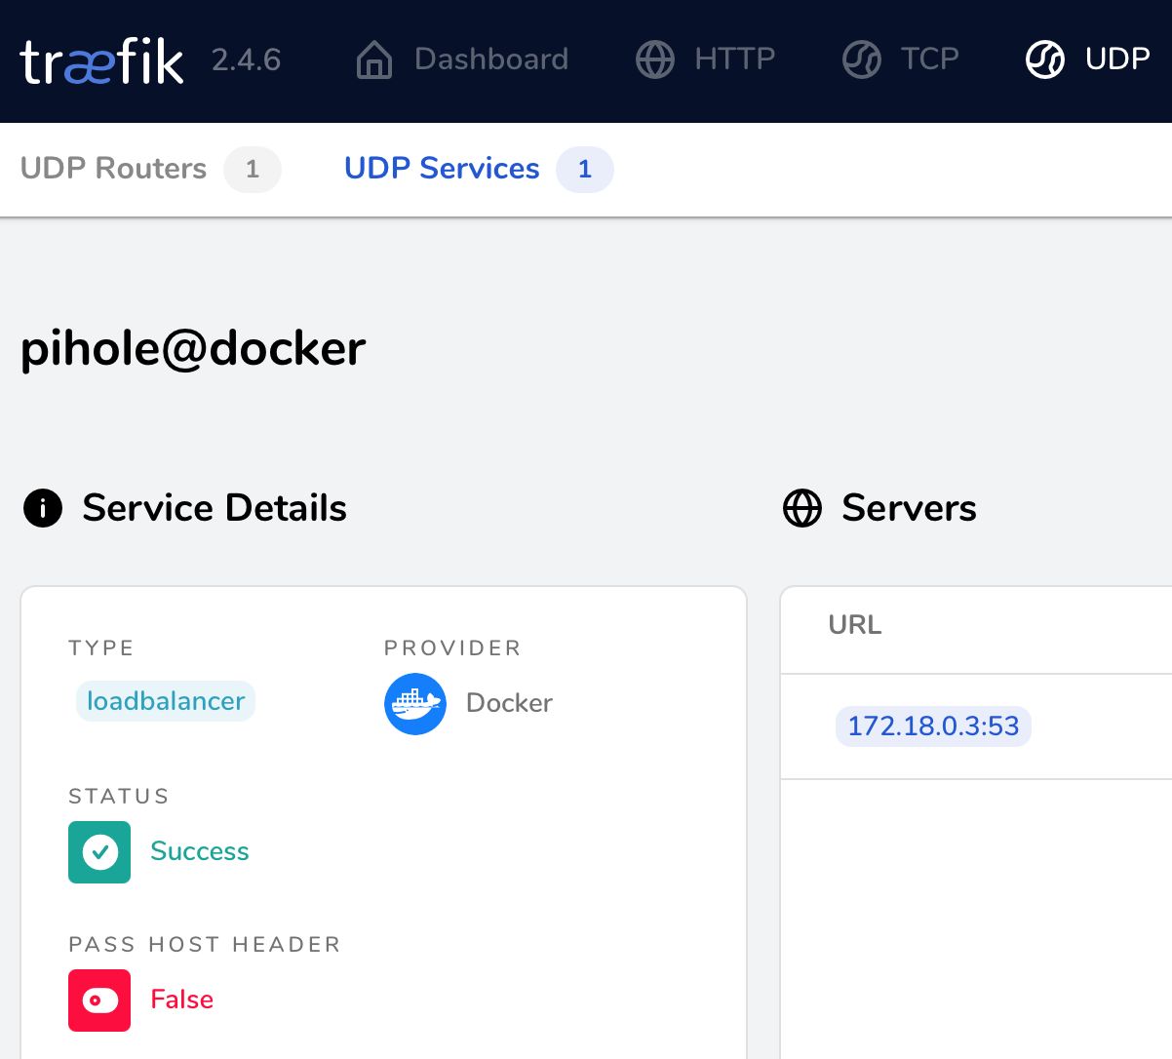Click the URL column header
This screenshot has height=1059, width=1172.
pyautogui.click(x=855, y=625)
